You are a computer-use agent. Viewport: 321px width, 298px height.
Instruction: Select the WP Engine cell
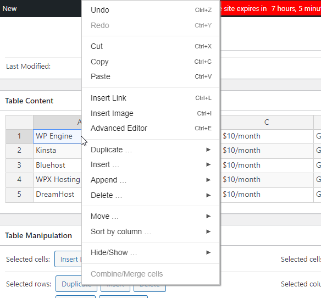coord(58,136)
